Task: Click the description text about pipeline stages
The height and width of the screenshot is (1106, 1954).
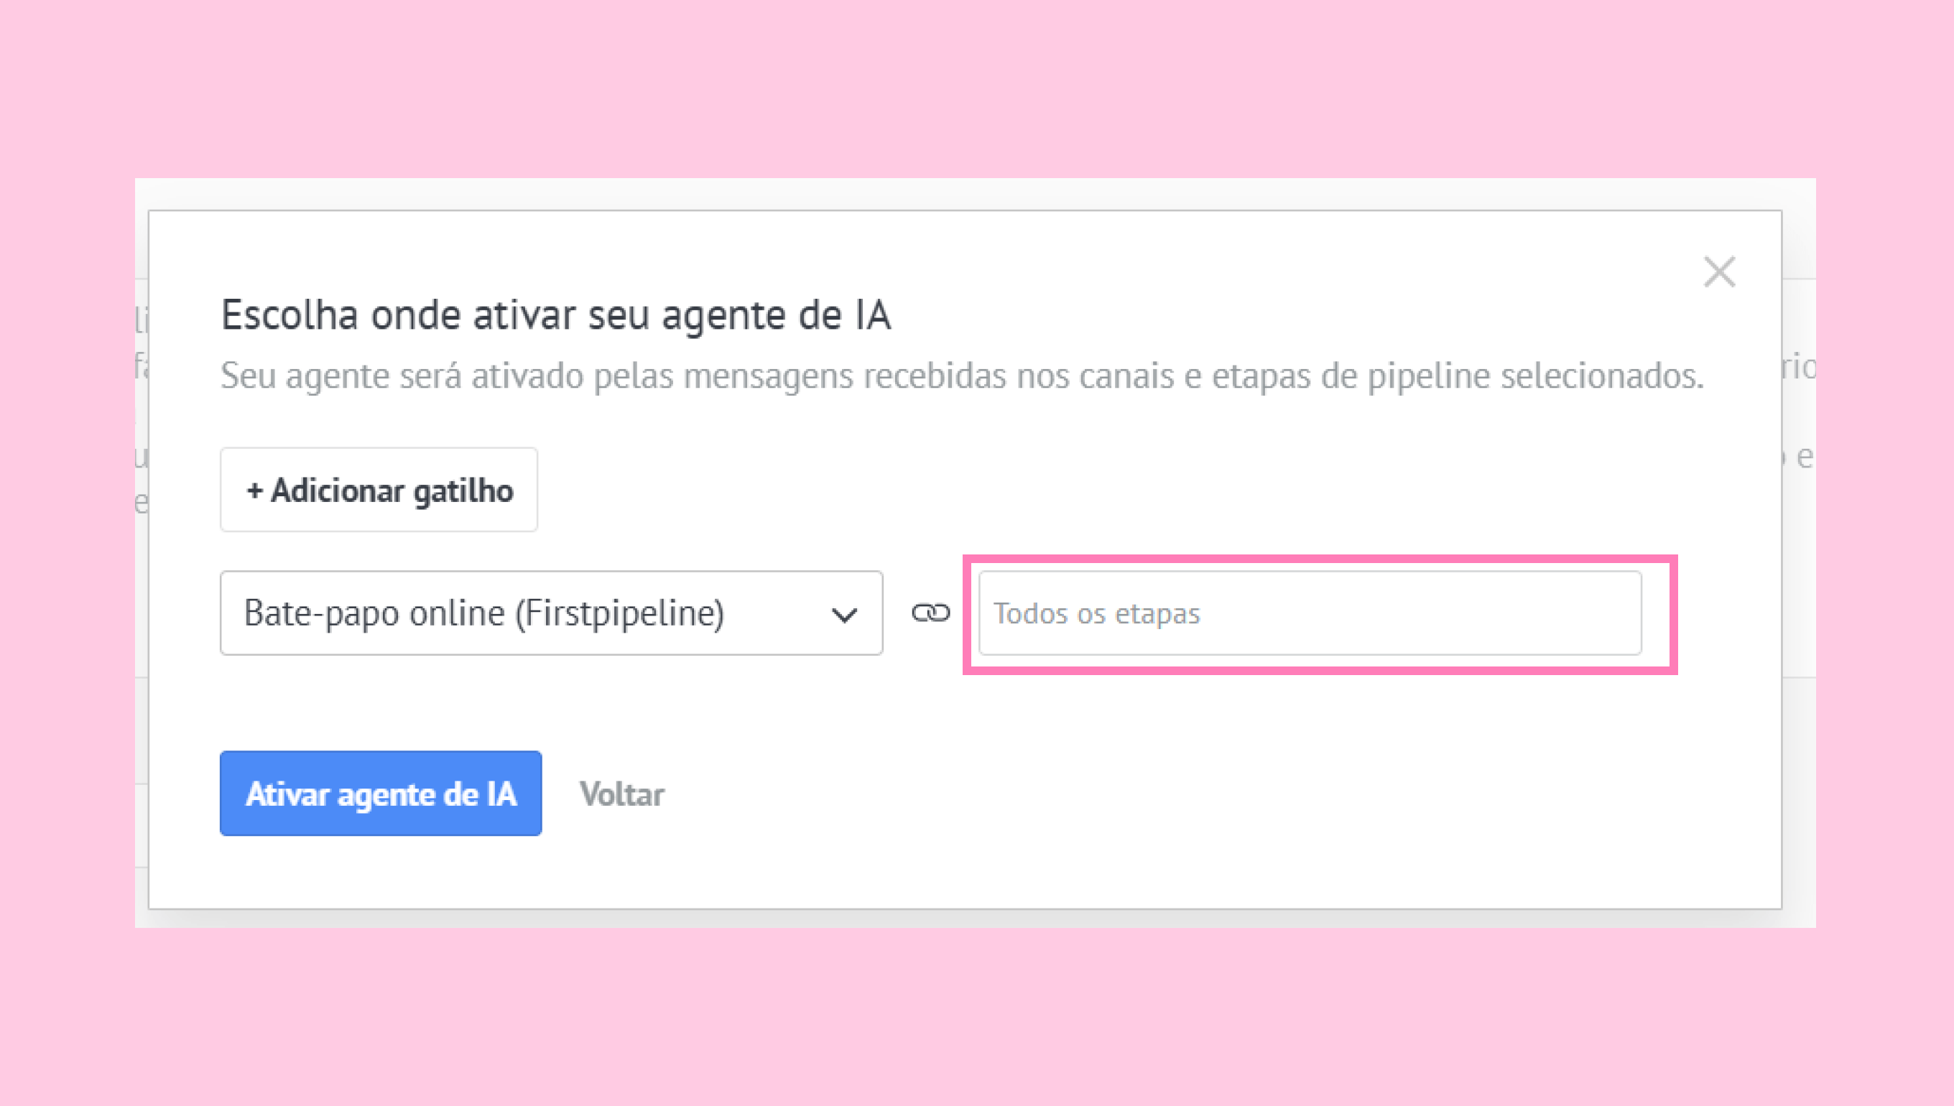Action: 961,375
